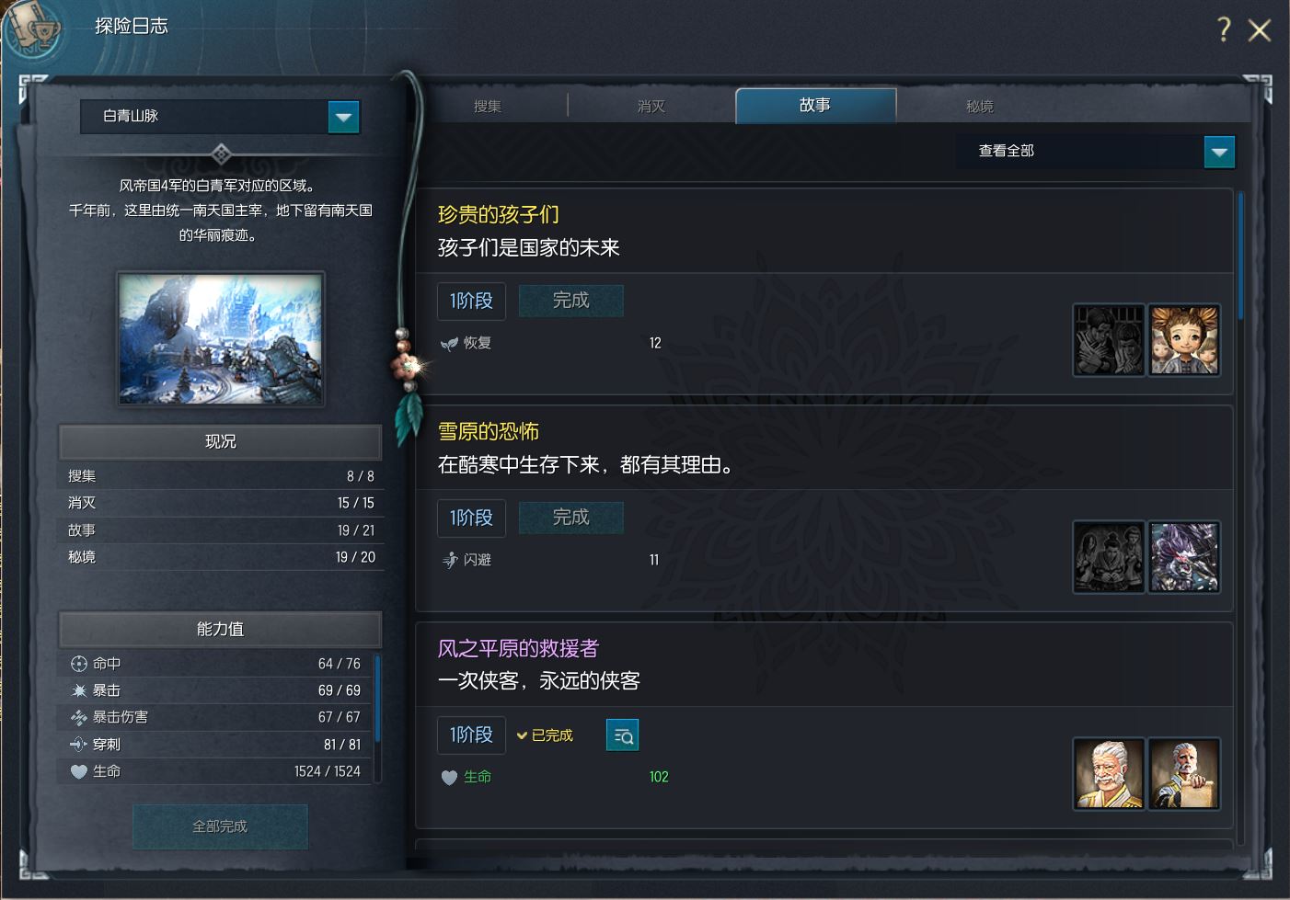Click the 白青山脉 snowy region thumbnail
Image resolution: width=1290 pixels, height=900 pixels.
[221, 338]
